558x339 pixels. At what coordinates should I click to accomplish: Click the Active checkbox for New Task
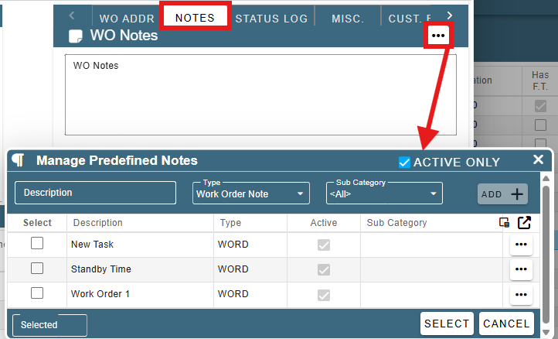(x=324, y=245)
